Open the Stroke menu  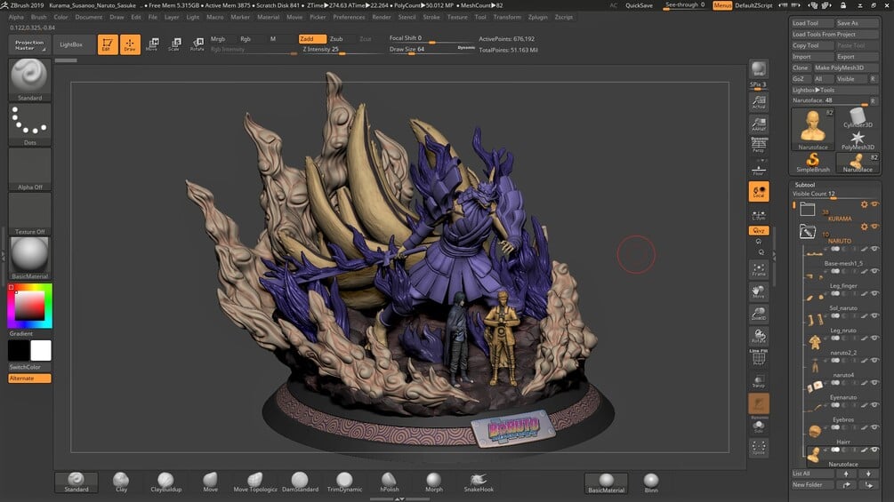point(431,17)
